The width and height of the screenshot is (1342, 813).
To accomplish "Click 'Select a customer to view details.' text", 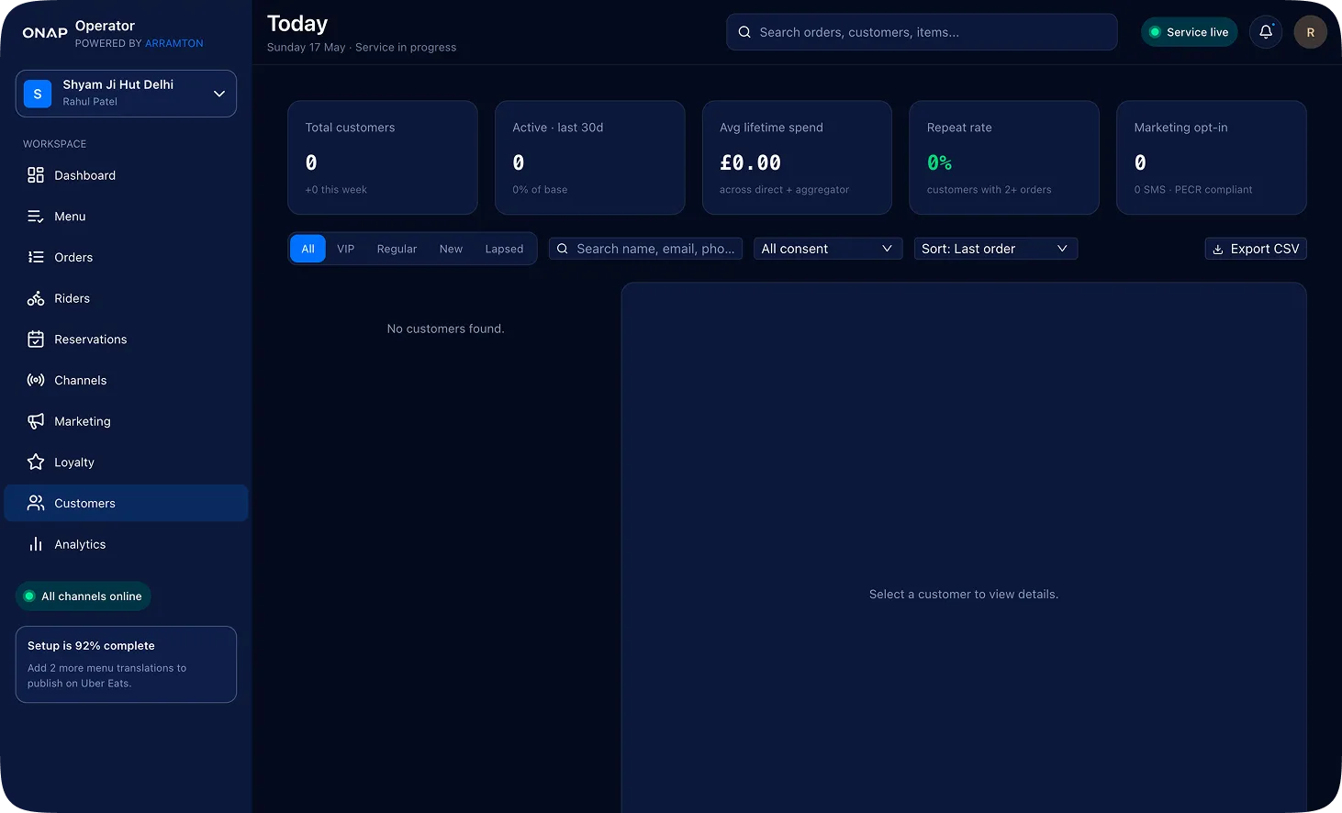I will coord(964,595).
